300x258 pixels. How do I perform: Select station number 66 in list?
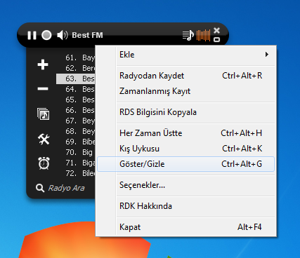point(76,110)
